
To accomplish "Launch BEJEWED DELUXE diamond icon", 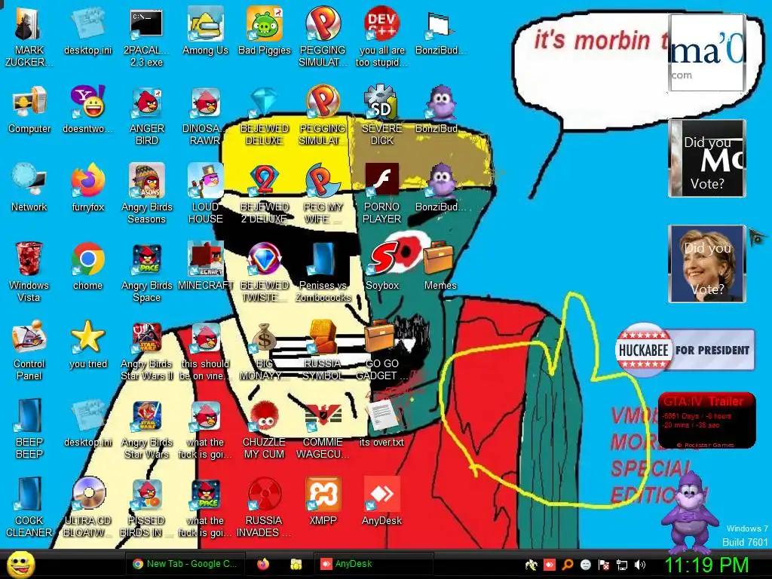I will pos(265,115).
